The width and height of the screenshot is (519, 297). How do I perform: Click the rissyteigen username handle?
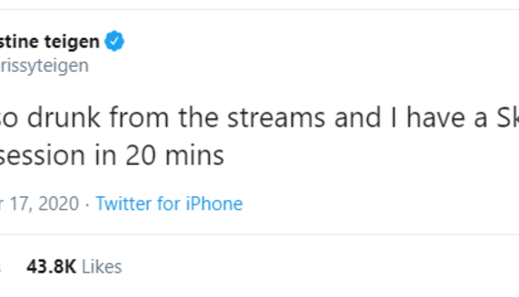pos(44,65)
